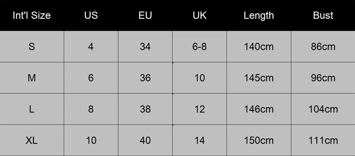The height and width of the screenshot is (156, 355).
Task: Click the 140cm length cell
Action: tap(259, 46)
